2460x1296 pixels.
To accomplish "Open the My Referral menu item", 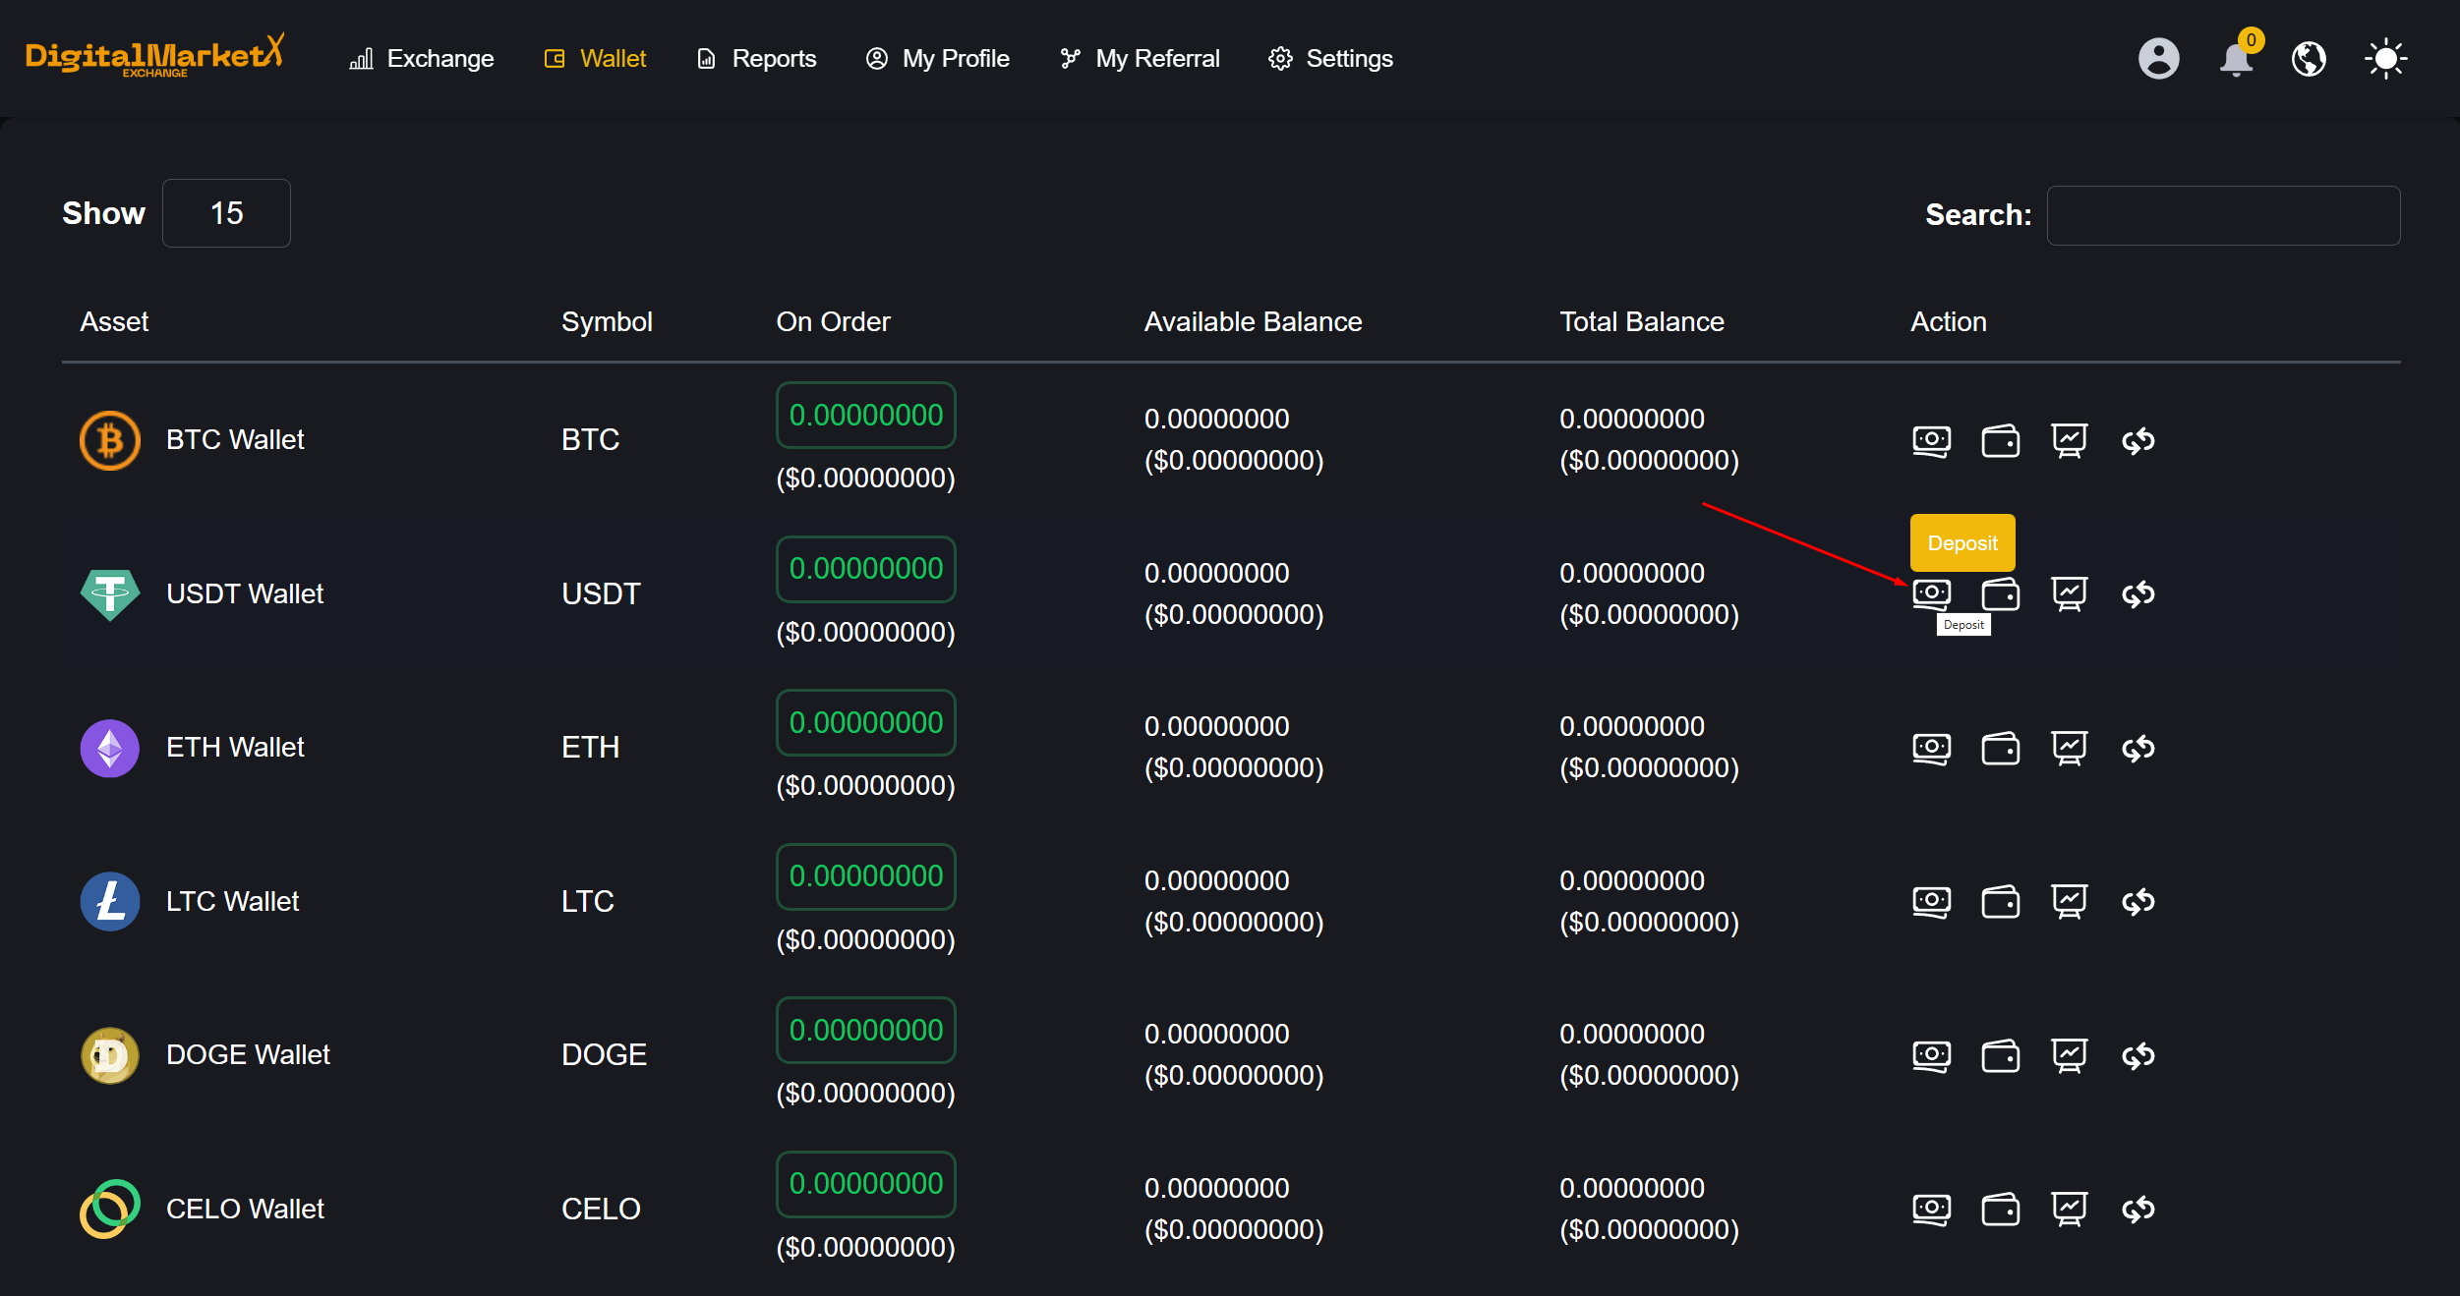I will coord(1140,59).
